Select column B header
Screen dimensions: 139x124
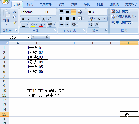click(37, 43)
